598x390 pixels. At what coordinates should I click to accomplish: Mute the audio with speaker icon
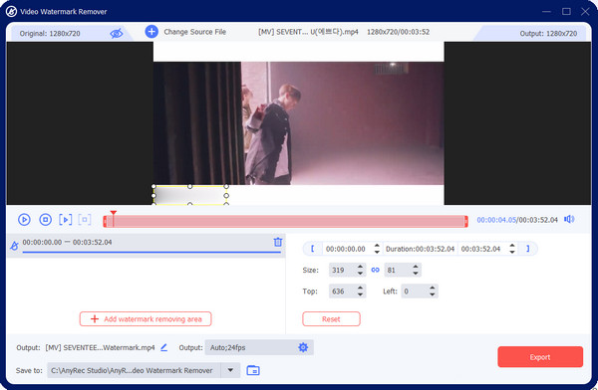coord(569,219)
